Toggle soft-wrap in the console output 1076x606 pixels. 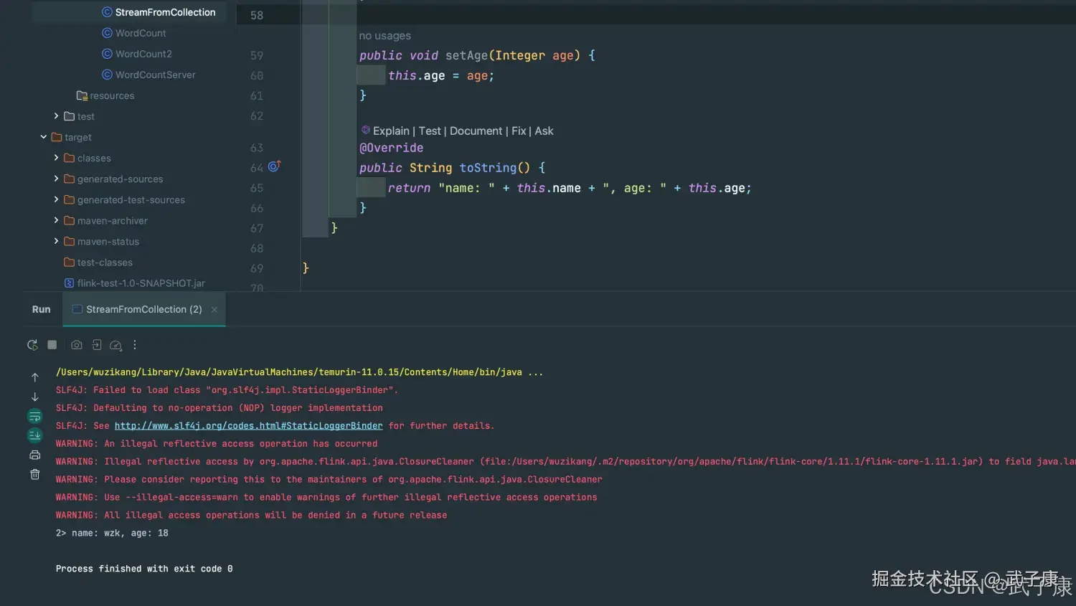point(34,416)
